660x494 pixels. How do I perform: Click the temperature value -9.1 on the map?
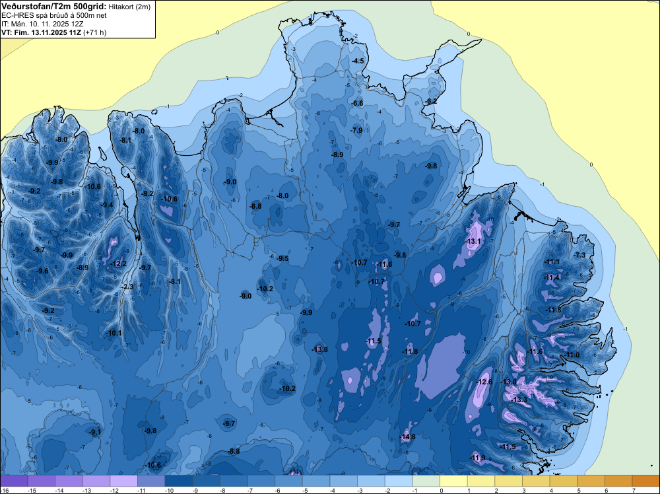(96, 432)
